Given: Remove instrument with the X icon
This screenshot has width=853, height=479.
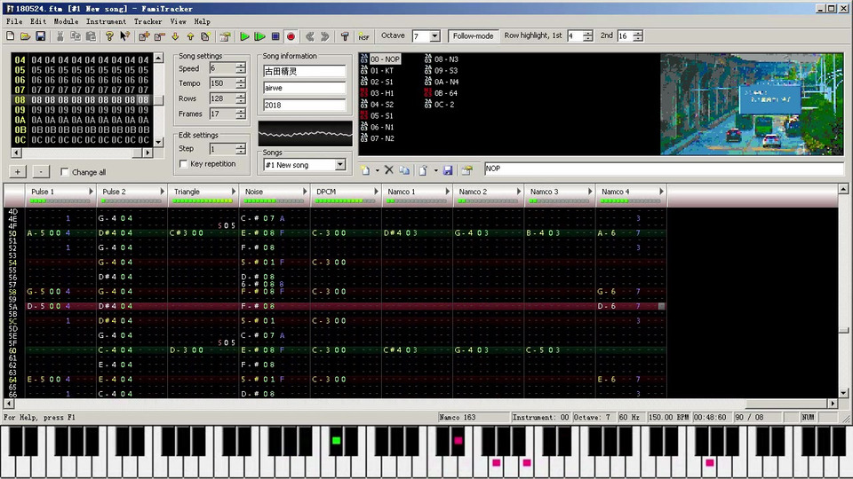Looking at the screenshot, I should tap(388, 169).
